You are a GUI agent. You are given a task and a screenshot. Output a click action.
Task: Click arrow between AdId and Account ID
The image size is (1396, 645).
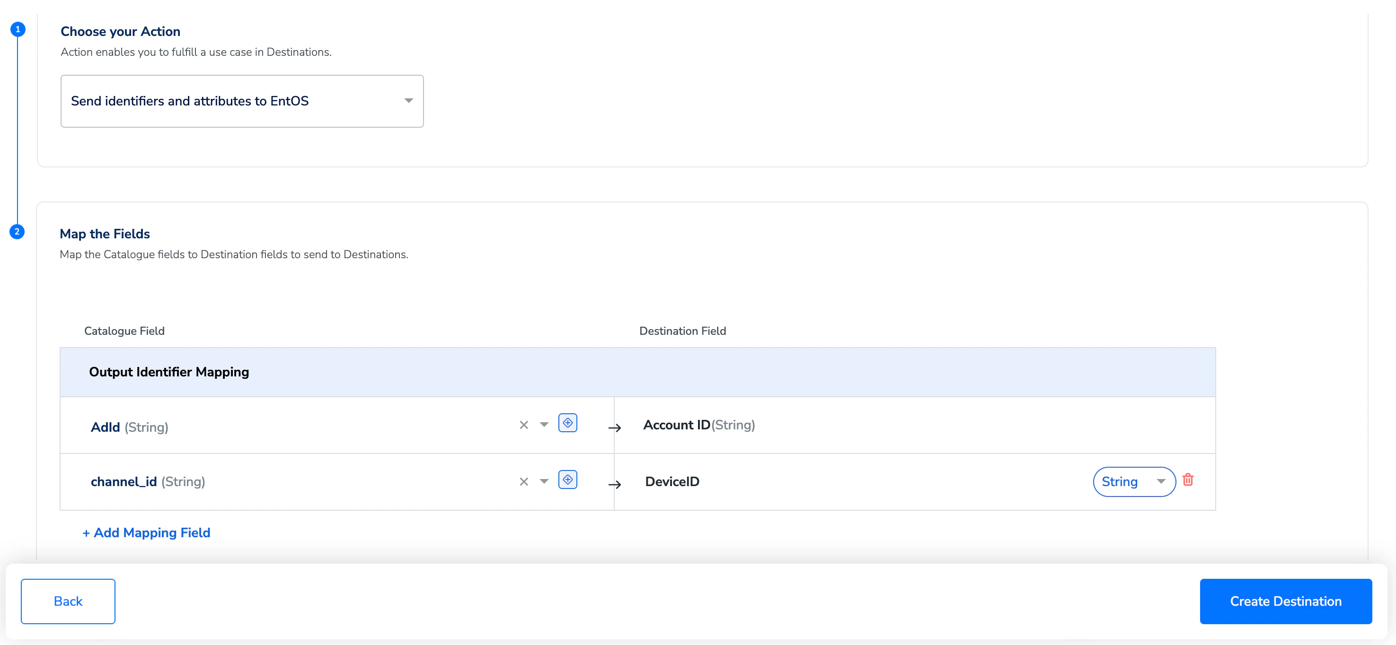pos(614,428)
